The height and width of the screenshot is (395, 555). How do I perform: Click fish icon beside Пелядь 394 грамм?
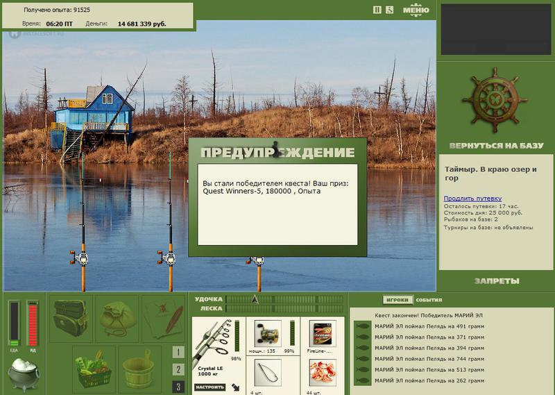click(362, 348)
